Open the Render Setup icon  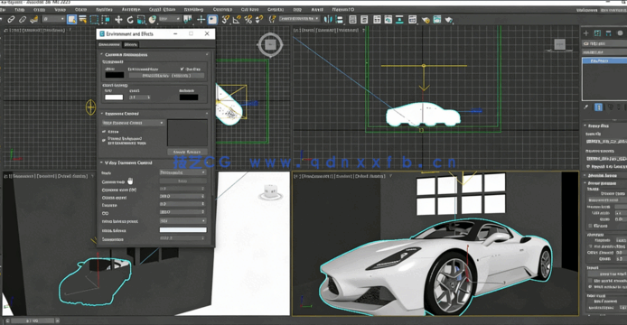(x=426, y=19)
